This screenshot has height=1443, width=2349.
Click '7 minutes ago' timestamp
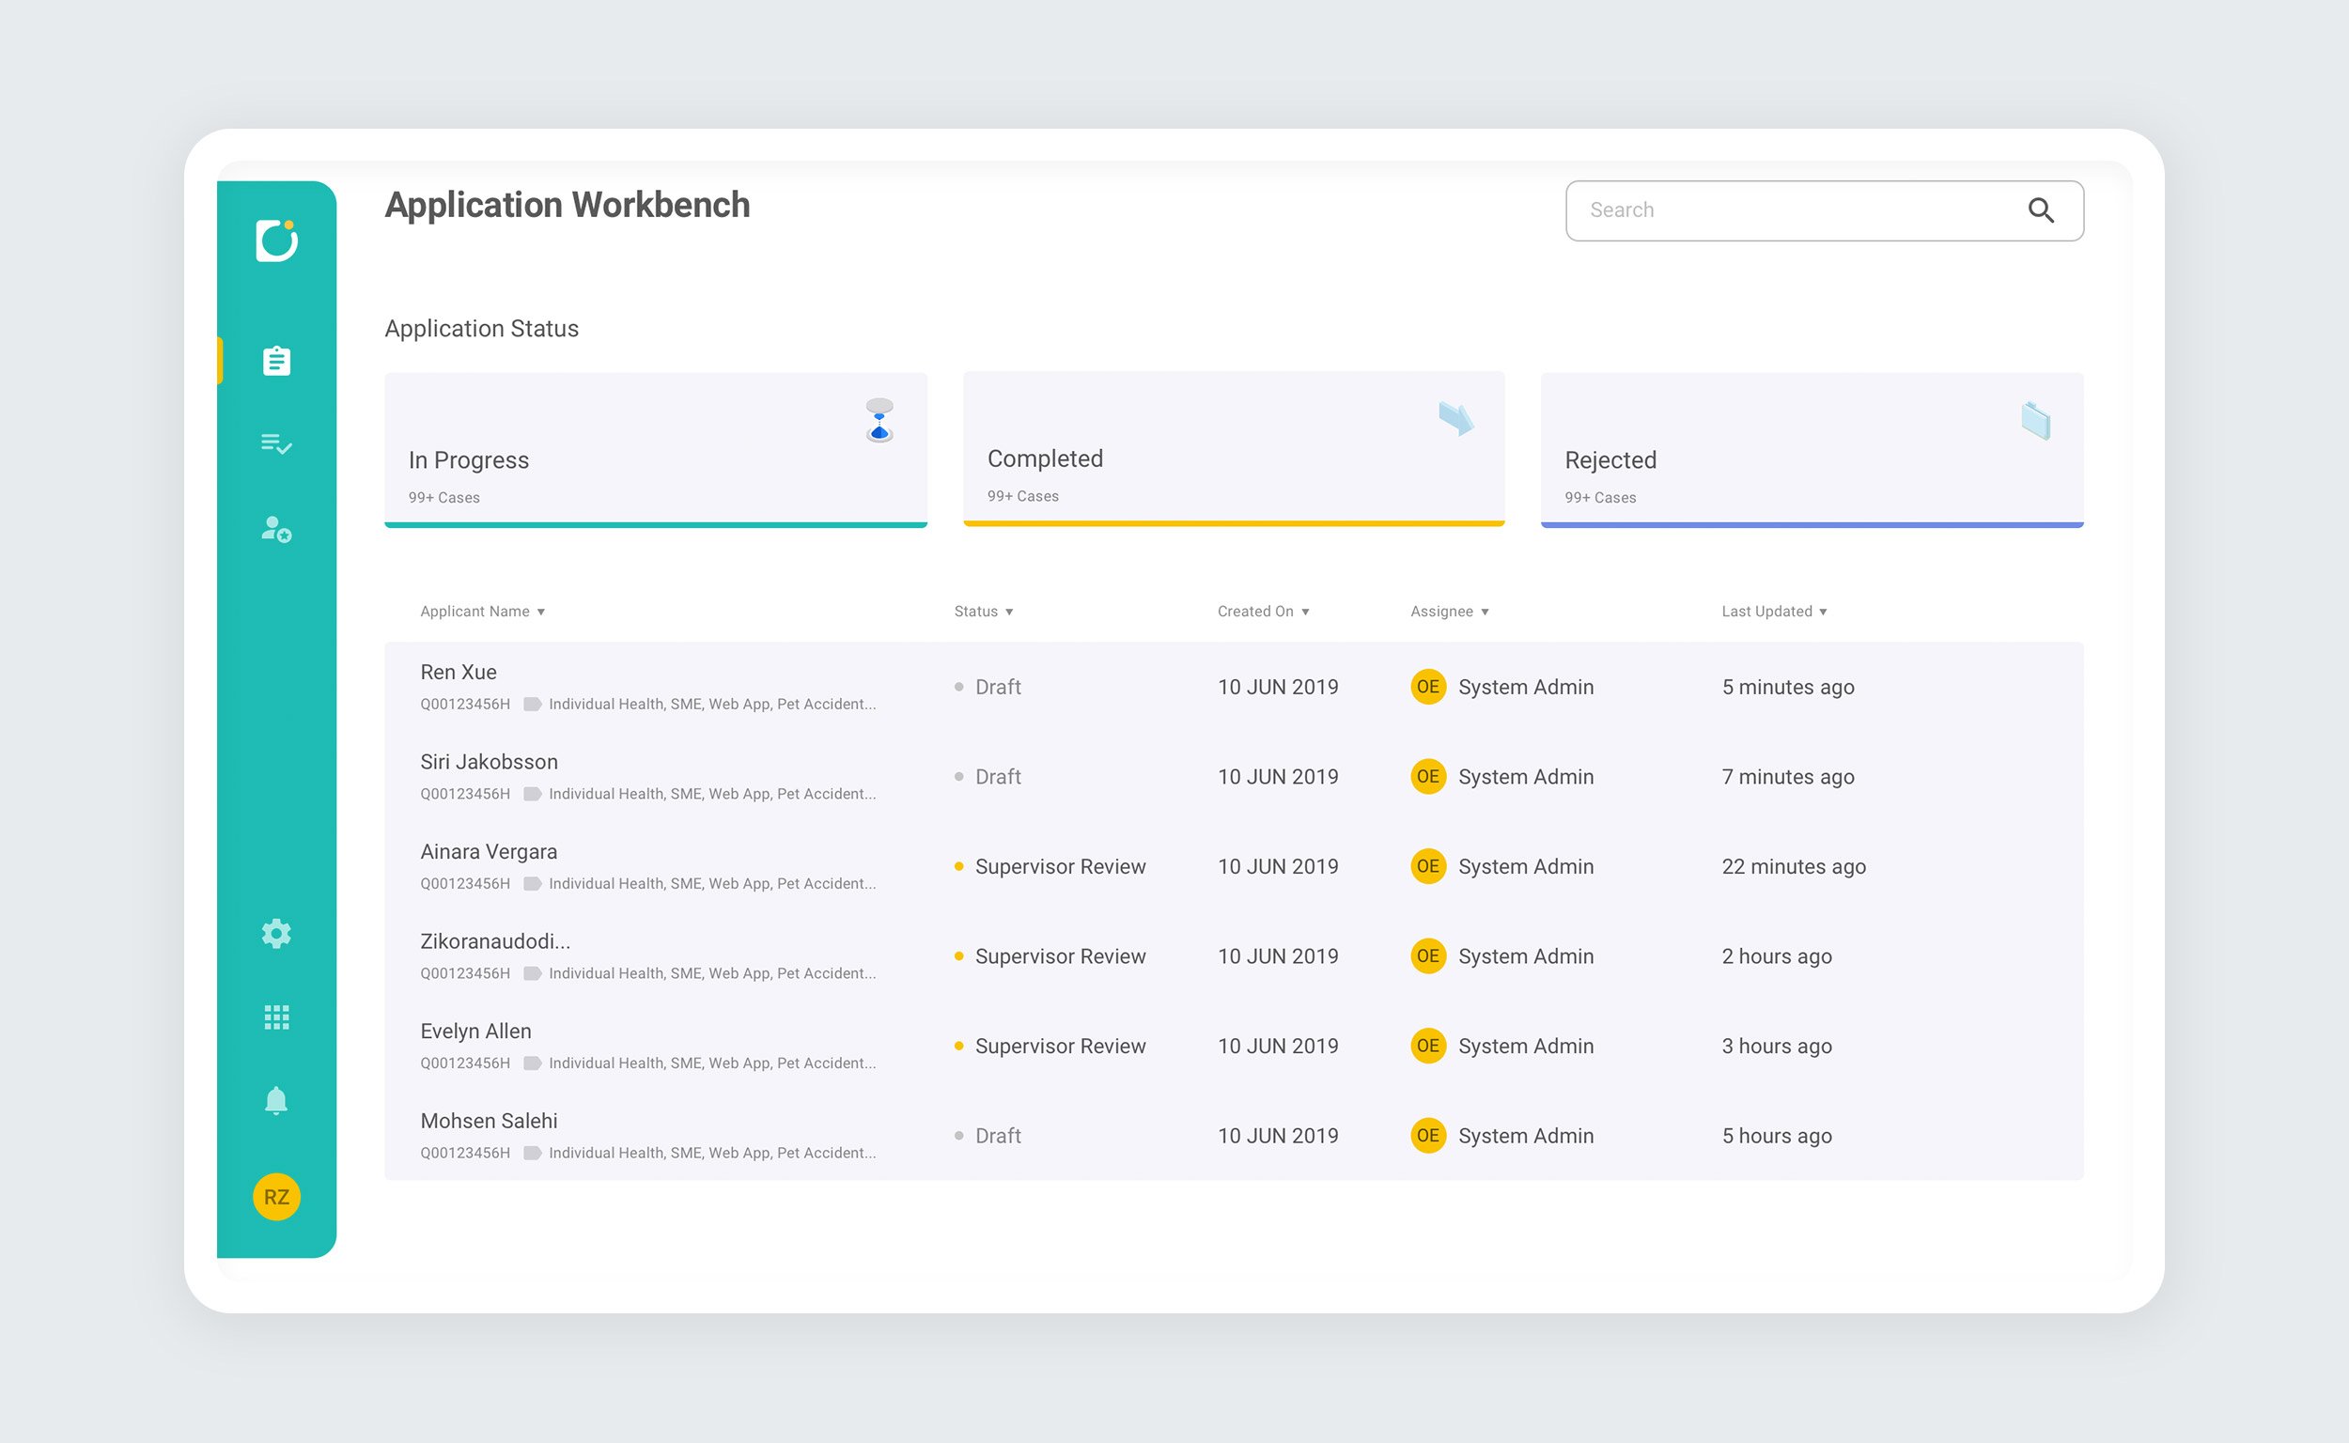coord(1788,776)
